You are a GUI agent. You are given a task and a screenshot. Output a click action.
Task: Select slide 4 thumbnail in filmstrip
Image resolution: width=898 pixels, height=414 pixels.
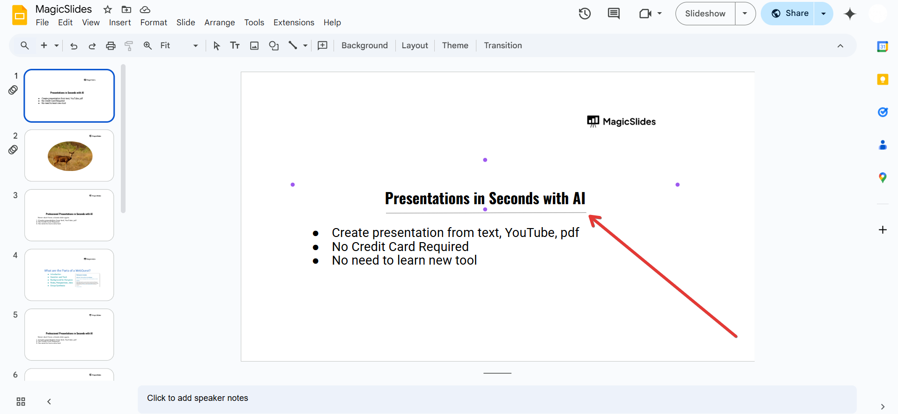[69, 275]
